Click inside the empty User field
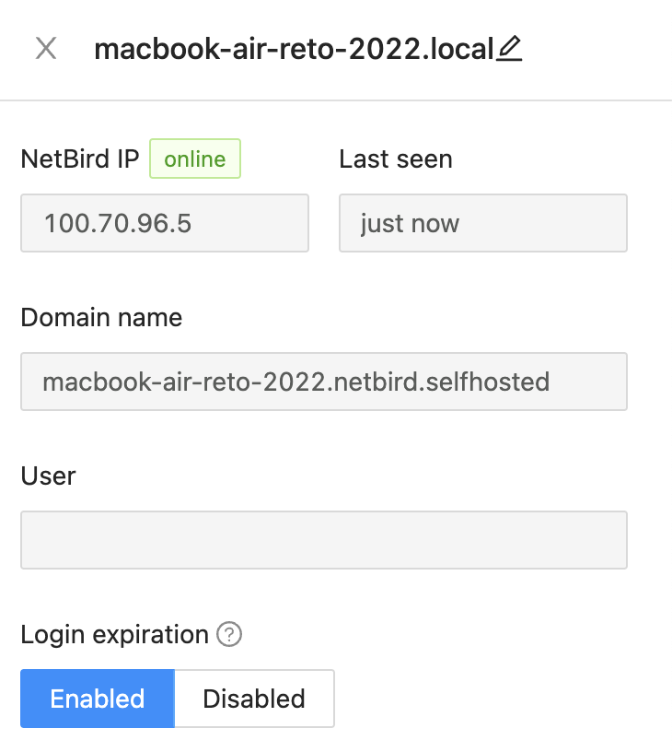Viewport: 672px width, 752px height. tap(323, 540)
